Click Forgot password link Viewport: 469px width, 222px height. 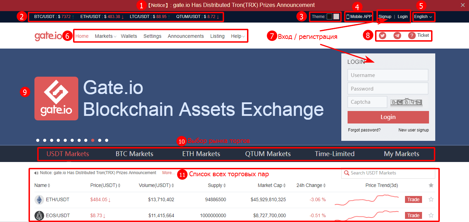[x=364, y=130]
